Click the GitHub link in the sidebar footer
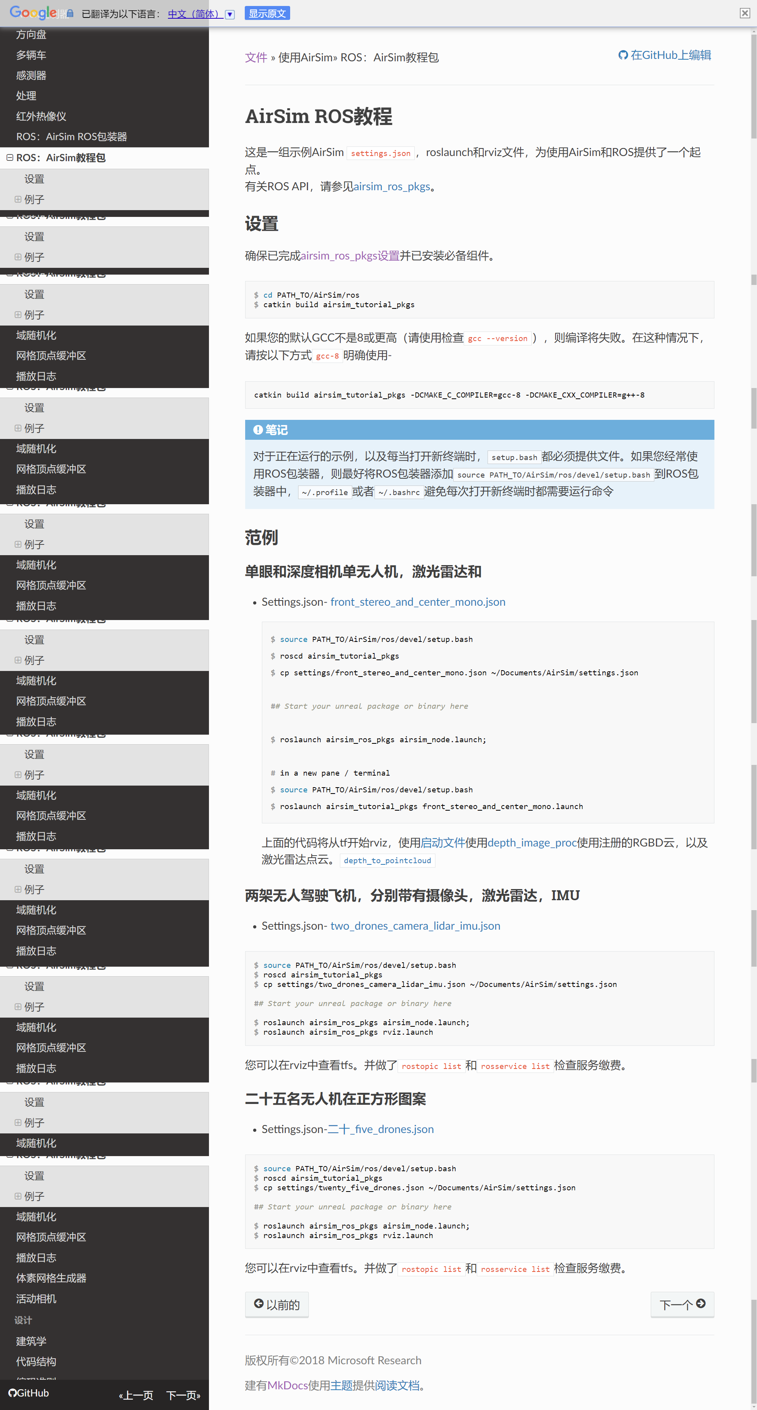The image size is (757, 1410). pyautogui.click(x=29, y=1393)
